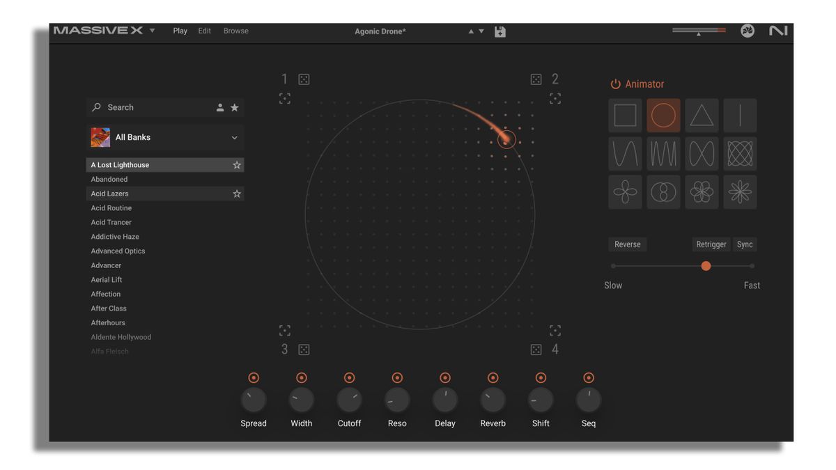This screenshot has width=836, height=470.
Task: Click the capture frame icon for corner 3
Action: click(285, 330)
